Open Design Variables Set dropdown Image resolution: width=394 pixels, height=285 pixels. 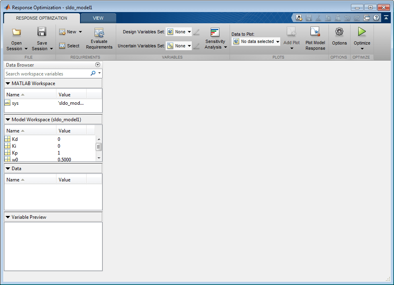[x=179, y=32]
